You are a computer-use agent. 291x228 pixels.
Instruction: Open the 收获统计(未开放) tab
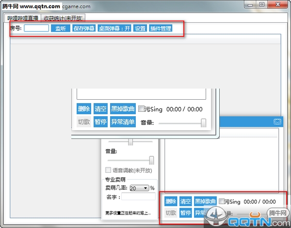tap(63, 18)
